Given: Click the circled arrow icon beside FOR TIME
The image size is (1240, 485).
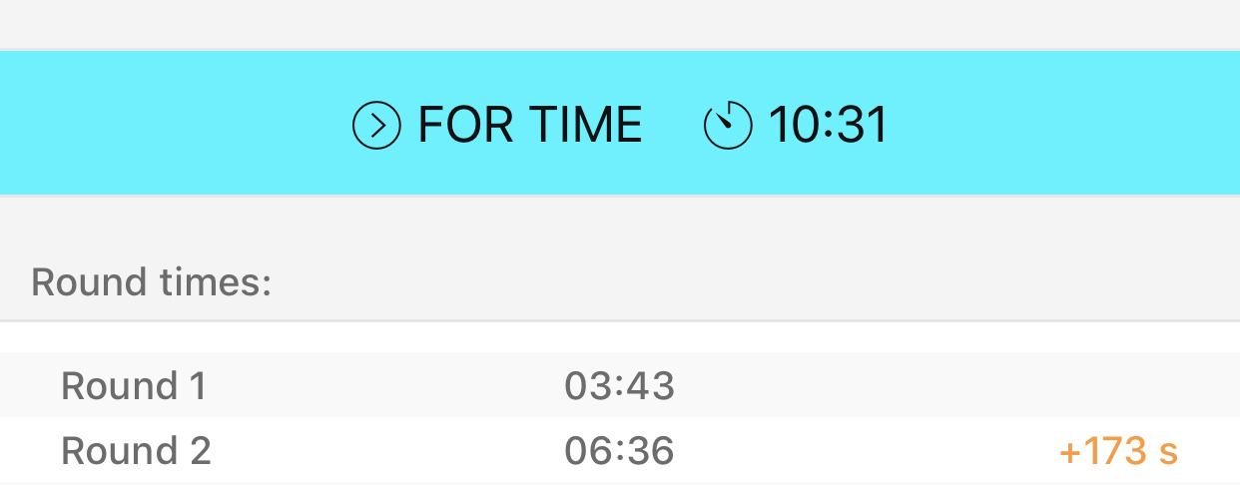Looking at the screenshot, I should 376,126.
